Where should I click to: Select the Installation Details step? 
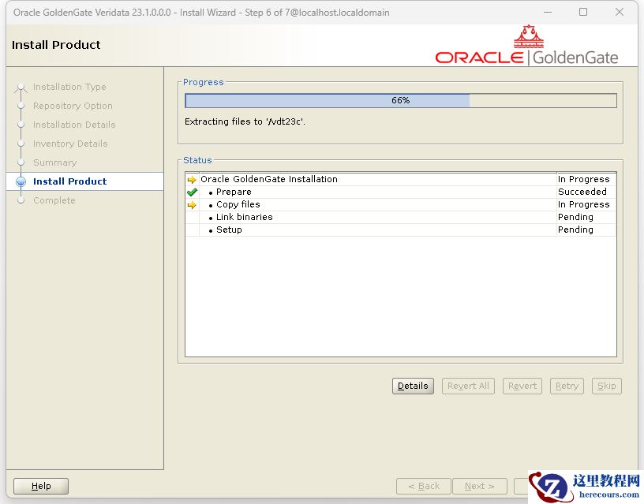74,125
